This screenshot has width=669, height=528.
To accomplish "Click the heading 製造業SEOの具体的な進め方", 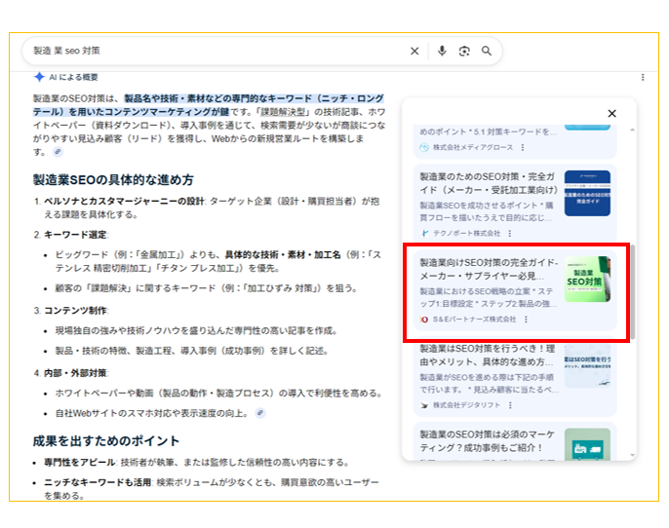I will (113, 179).
